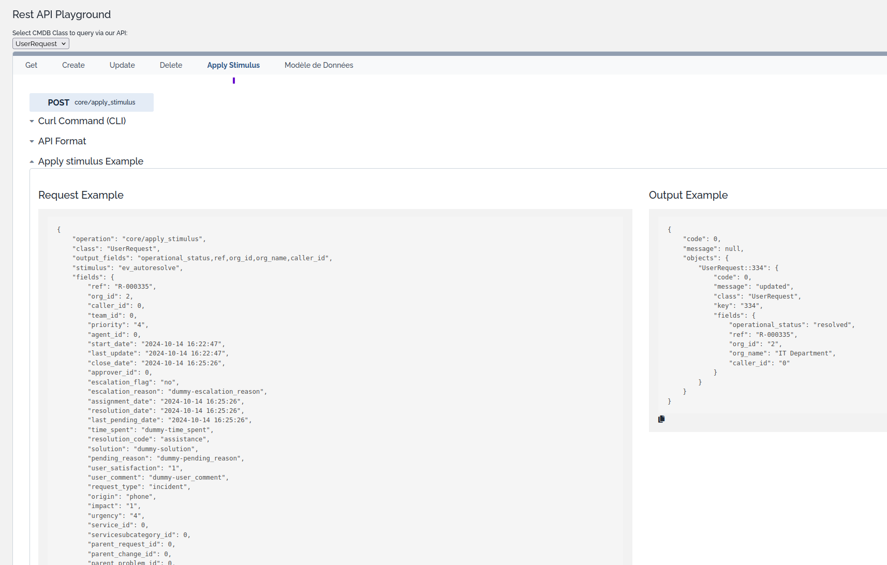
Task: Expand the Curl Command (CLI) section
Action: (82, 121)
